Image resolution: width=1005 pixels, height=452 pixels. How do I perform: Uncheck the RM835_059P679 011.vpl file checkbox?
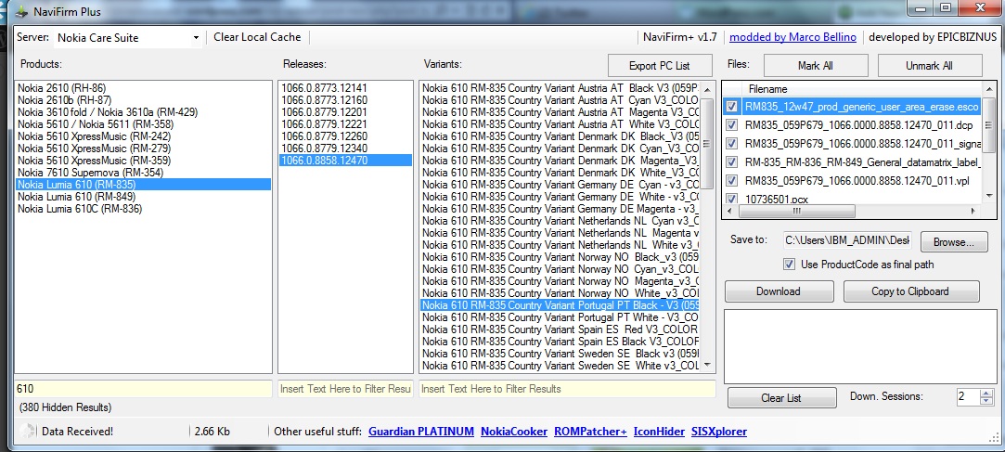click(732, 181)
